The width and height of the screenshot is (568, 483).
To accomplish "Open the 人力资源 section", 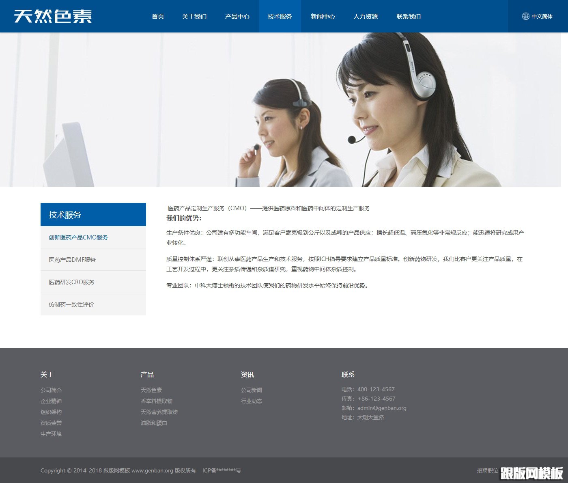I will click(366, 16).
